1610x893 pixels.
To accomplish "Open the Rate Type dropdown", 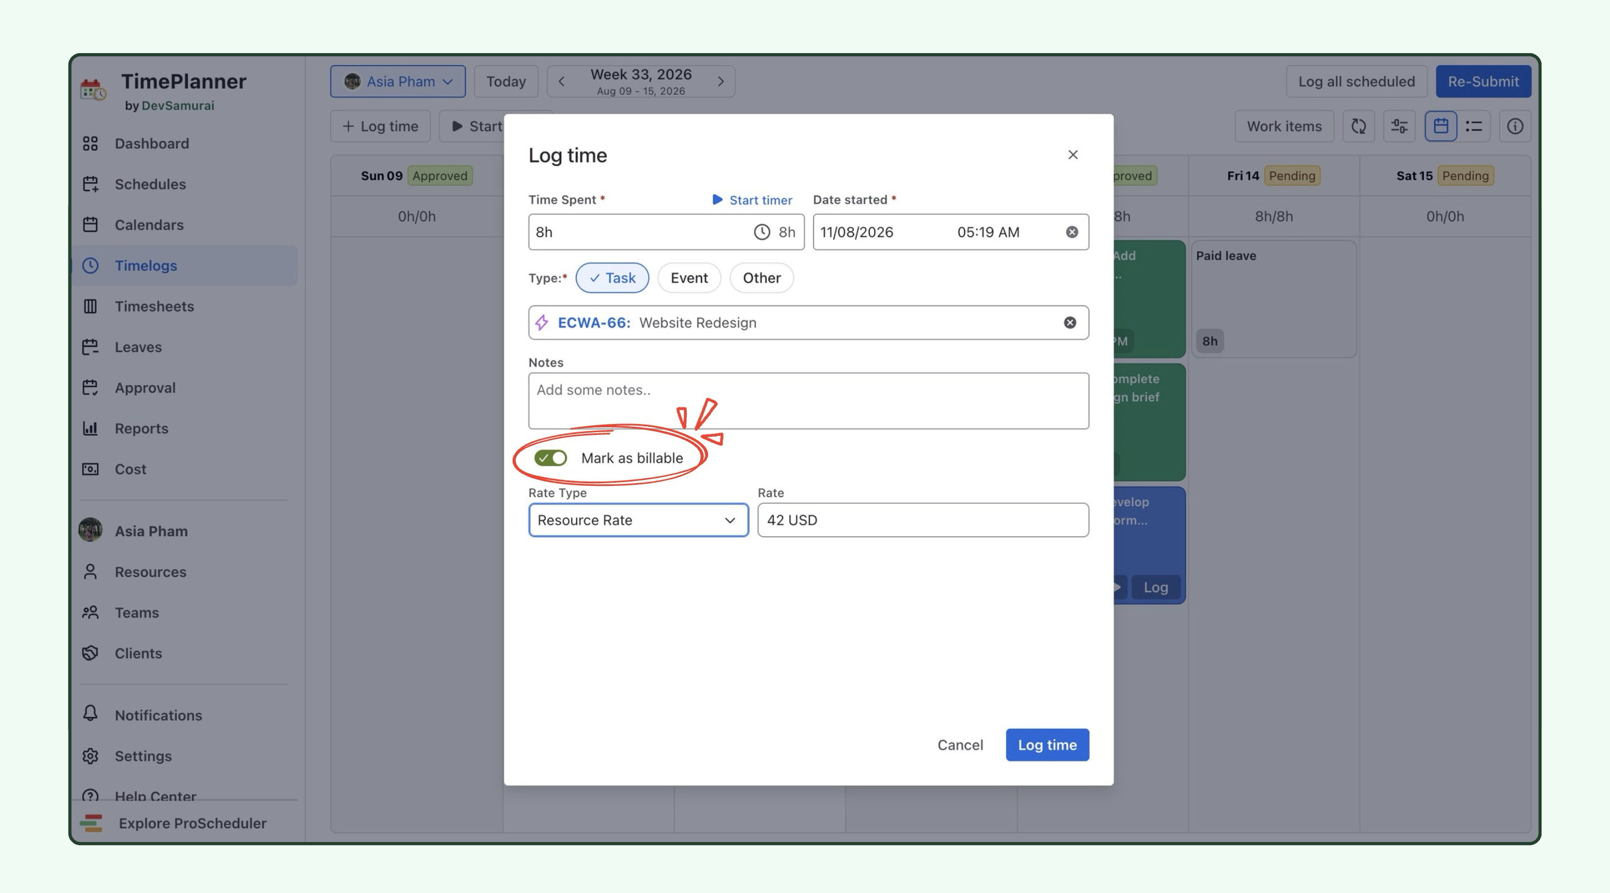I will coord(638,520).
